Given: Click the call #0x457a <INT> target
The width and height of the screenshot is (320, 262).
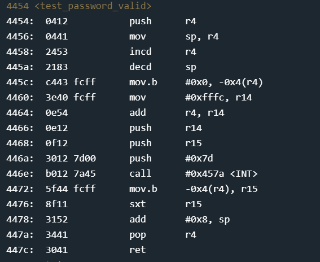Looking at the screenshot, I should tap(221, 174).
